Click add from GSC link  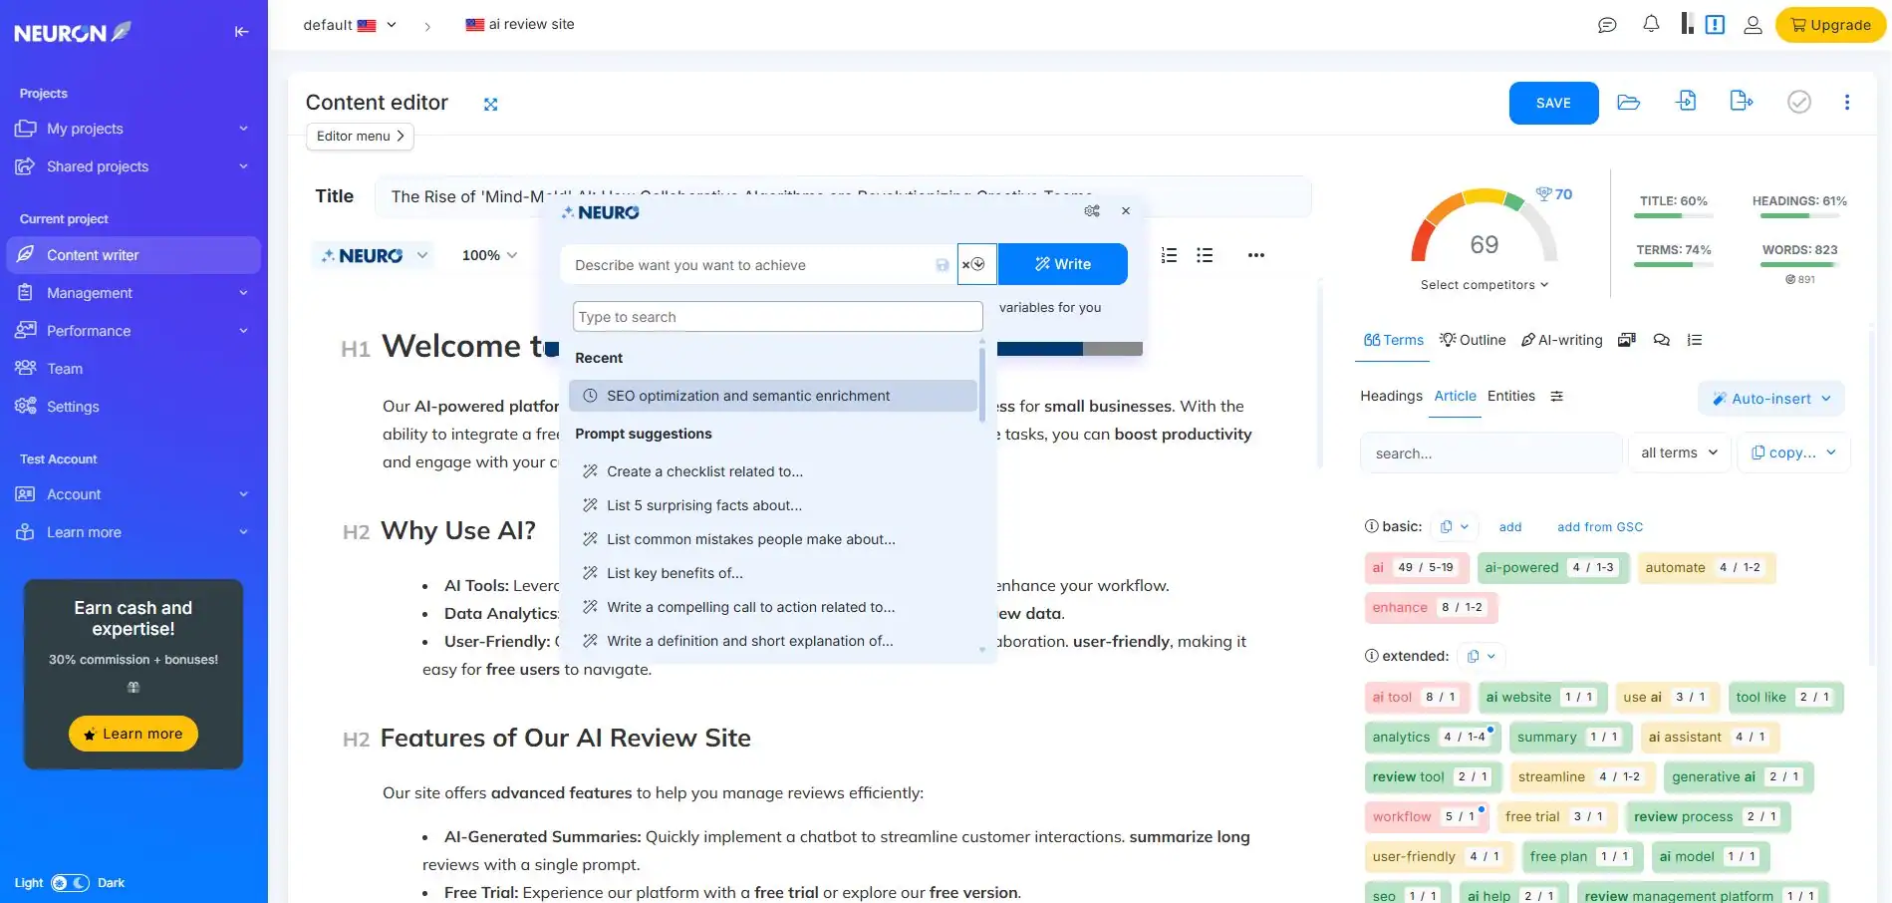tap(1599, 526)
